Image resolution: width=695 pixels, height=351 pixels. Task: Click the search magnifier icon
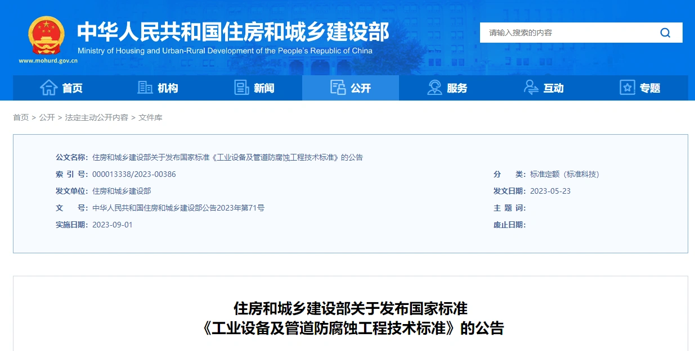(665, 33)
